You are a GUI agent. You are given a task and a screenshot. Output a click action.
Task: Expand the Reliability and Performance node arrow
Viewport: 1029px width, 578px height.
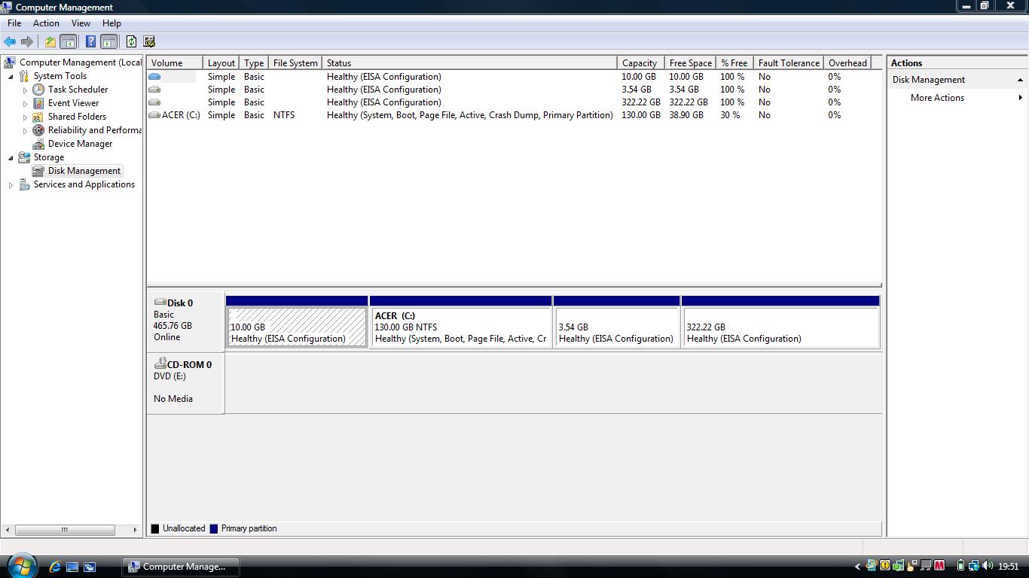(25, 131)
